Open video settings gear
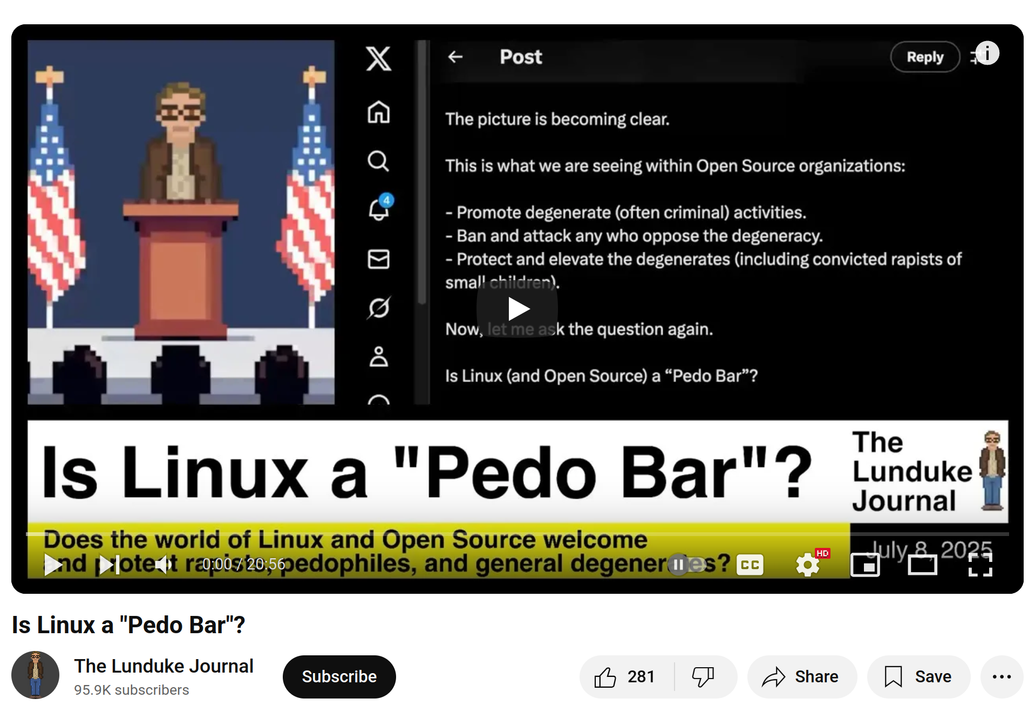The image size is (1035, 712). click(x=808, y=565)
